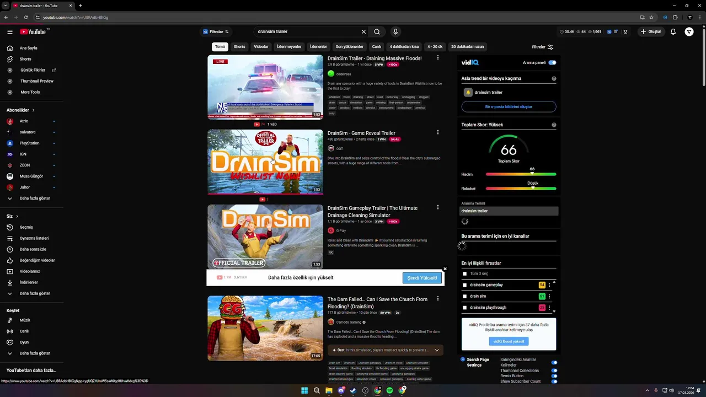706x397 pixels.
Task: Open the Siz section arrow
Action: (17, 216)
